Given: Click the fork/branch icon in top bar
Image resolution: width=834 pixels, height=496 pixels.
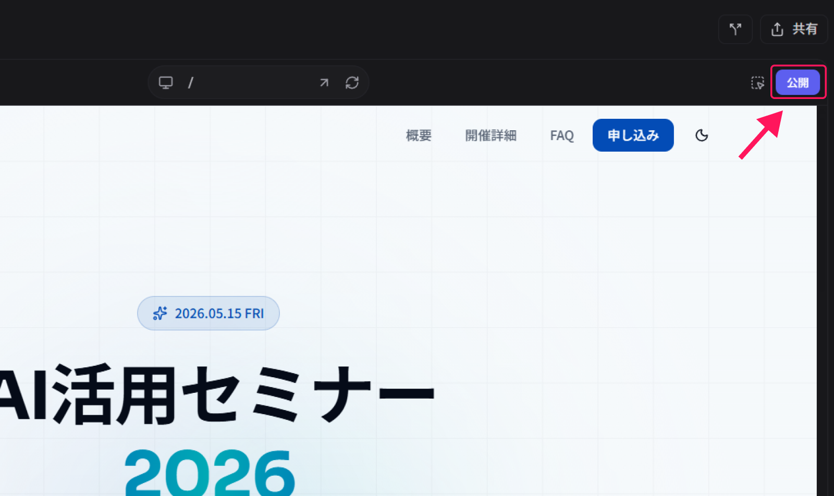Looking at the screenshot, I should [735, 29].
